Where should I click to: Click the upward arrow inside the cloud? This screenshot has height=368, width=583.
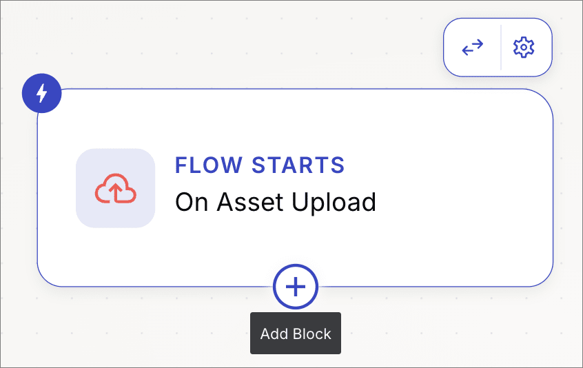tap(116, 192)
